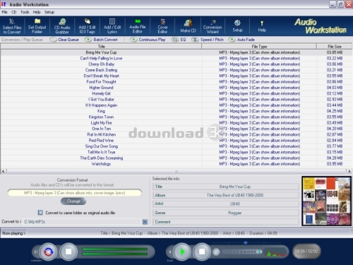Image resolution: width=353 pixels, height=265 pixels.
Task: Click Convert circular arrows button
Action: (x=49, y=252)
